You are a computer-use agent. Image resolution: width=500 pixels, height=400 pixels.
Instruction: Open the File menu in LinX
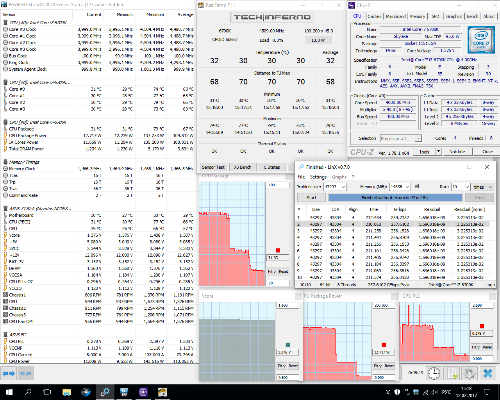pos(301,177)
